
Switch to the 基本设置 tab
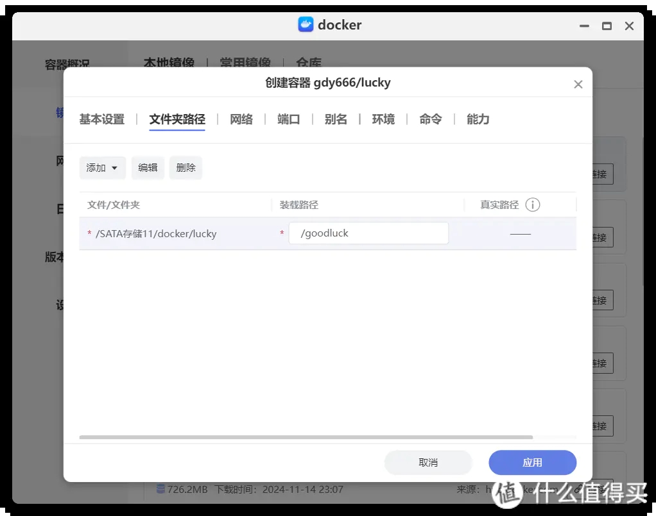pos(102,119)
